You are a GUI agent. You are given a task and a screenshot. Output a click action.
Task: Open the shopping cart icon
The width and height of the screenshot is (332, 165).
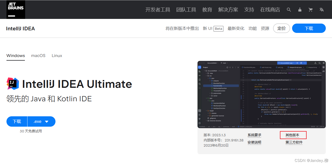coord(310,10)
